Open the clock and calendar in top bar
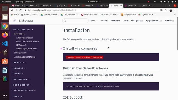 point(94,2)
